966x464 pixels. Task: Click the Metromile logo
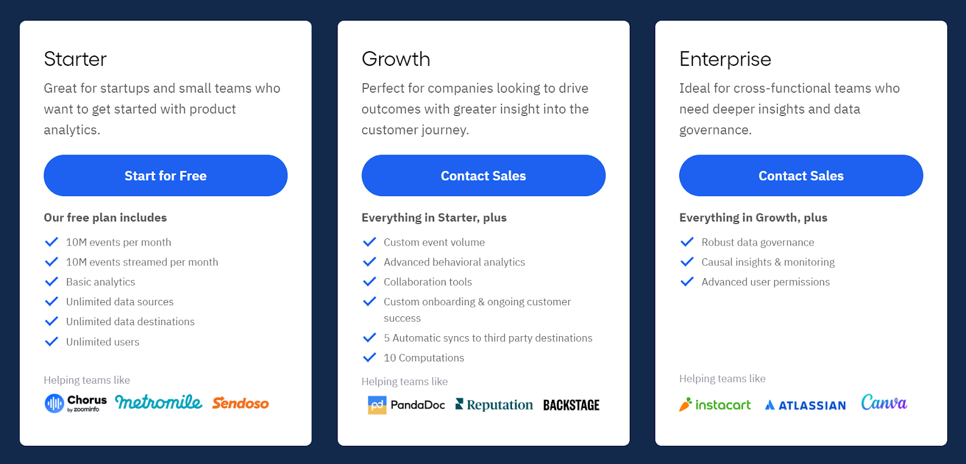158,402
